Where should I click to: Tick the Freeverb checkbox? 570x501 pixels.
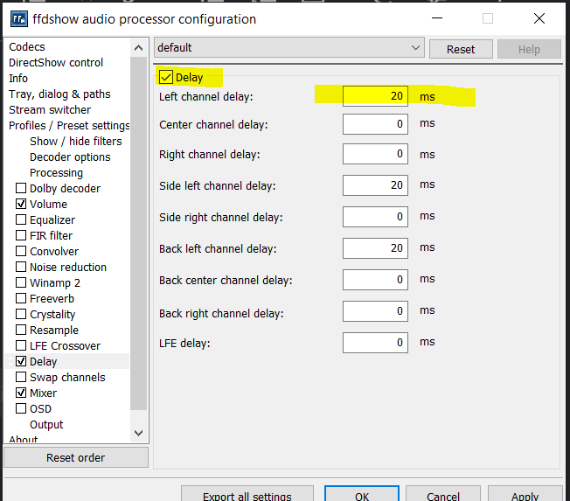[21, 298]
